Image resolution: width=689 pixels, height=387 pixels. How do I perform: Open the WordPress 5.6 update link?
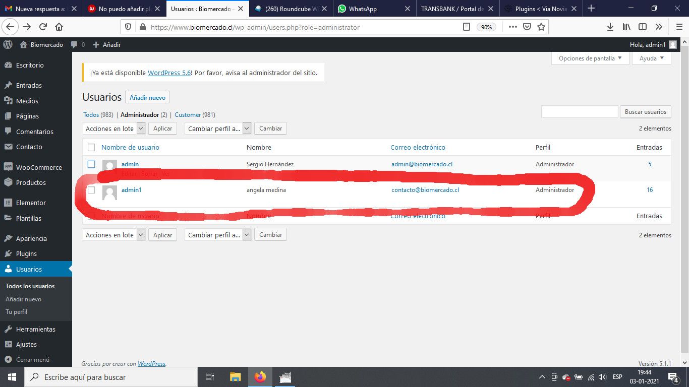pos(169,73)
